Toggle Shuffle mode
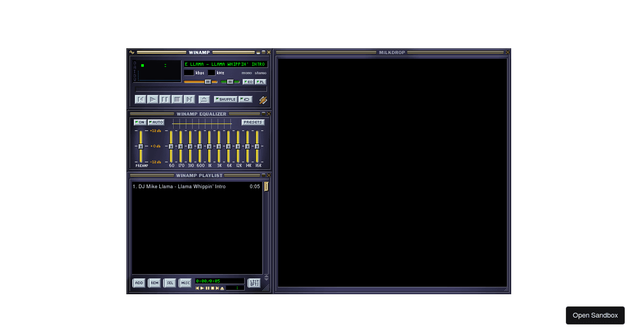Image resolution: width=637 pixels, height=334 pixels. (x=226, y=99)
